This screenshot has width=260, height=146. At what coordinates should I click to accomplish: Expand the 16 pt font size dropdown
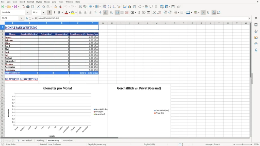tap(43, 12)
